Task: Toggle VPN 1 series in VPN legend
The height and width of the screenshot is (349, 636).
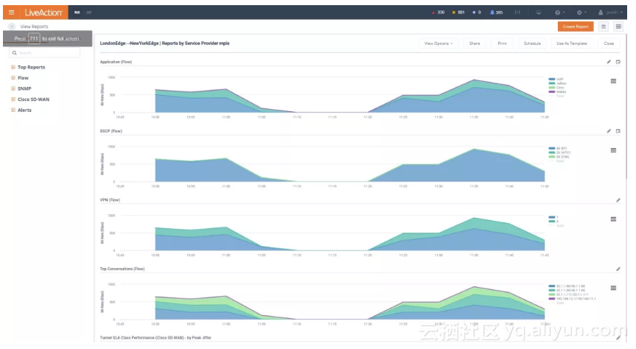Action: [553, 217]
